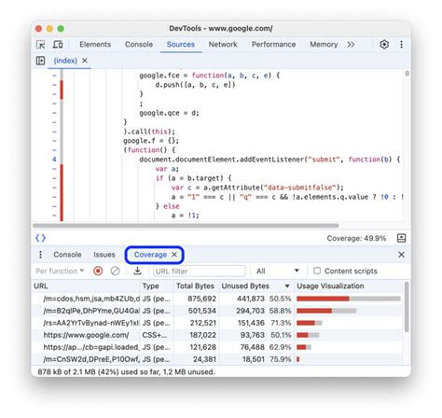Screen dimensions: 442x418
Task: Click the show-in-drawer icon beside Coverage 49.9%
Action: click(401, 238)
